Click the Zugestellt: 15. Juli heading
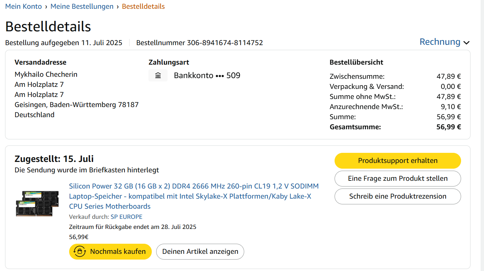This screenshot has width=484, height=271. pos(54,159)
